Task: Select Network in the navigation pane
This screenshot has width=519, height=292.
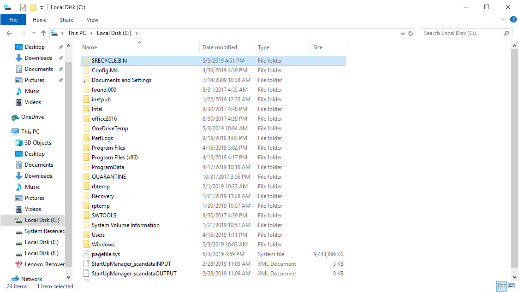Action: [x=31, y=279]
